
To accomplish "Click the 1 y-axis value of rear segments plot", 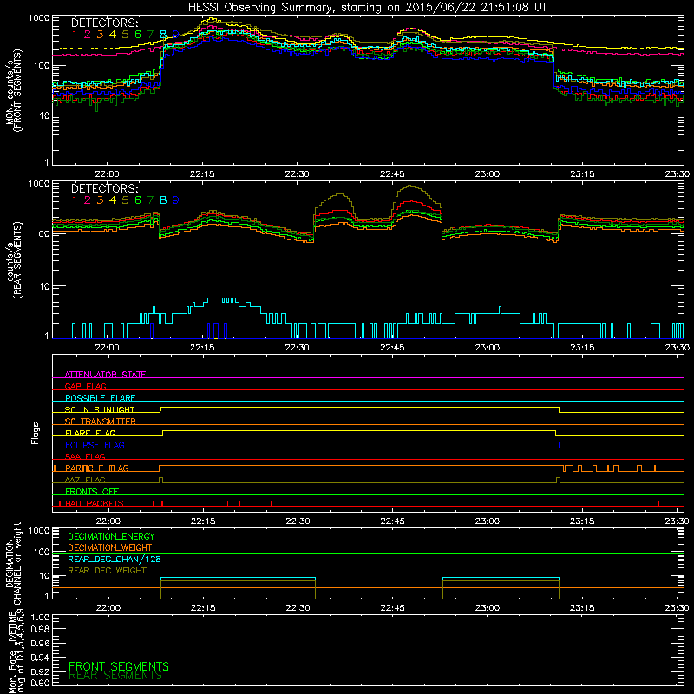I will click(47, 337).
